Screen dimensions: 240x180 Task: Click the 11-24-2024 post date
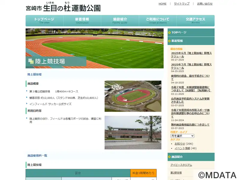(x=178, y=120)
